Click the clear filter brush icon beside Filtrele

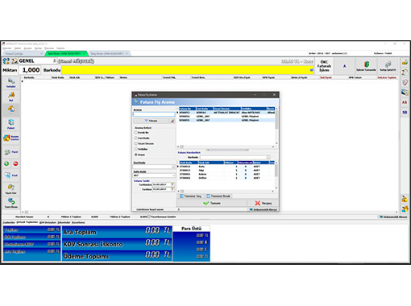point(172,121)
